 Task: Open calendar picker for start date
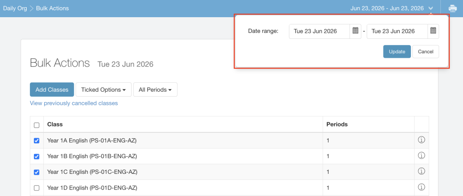click(x=355, y=31)
